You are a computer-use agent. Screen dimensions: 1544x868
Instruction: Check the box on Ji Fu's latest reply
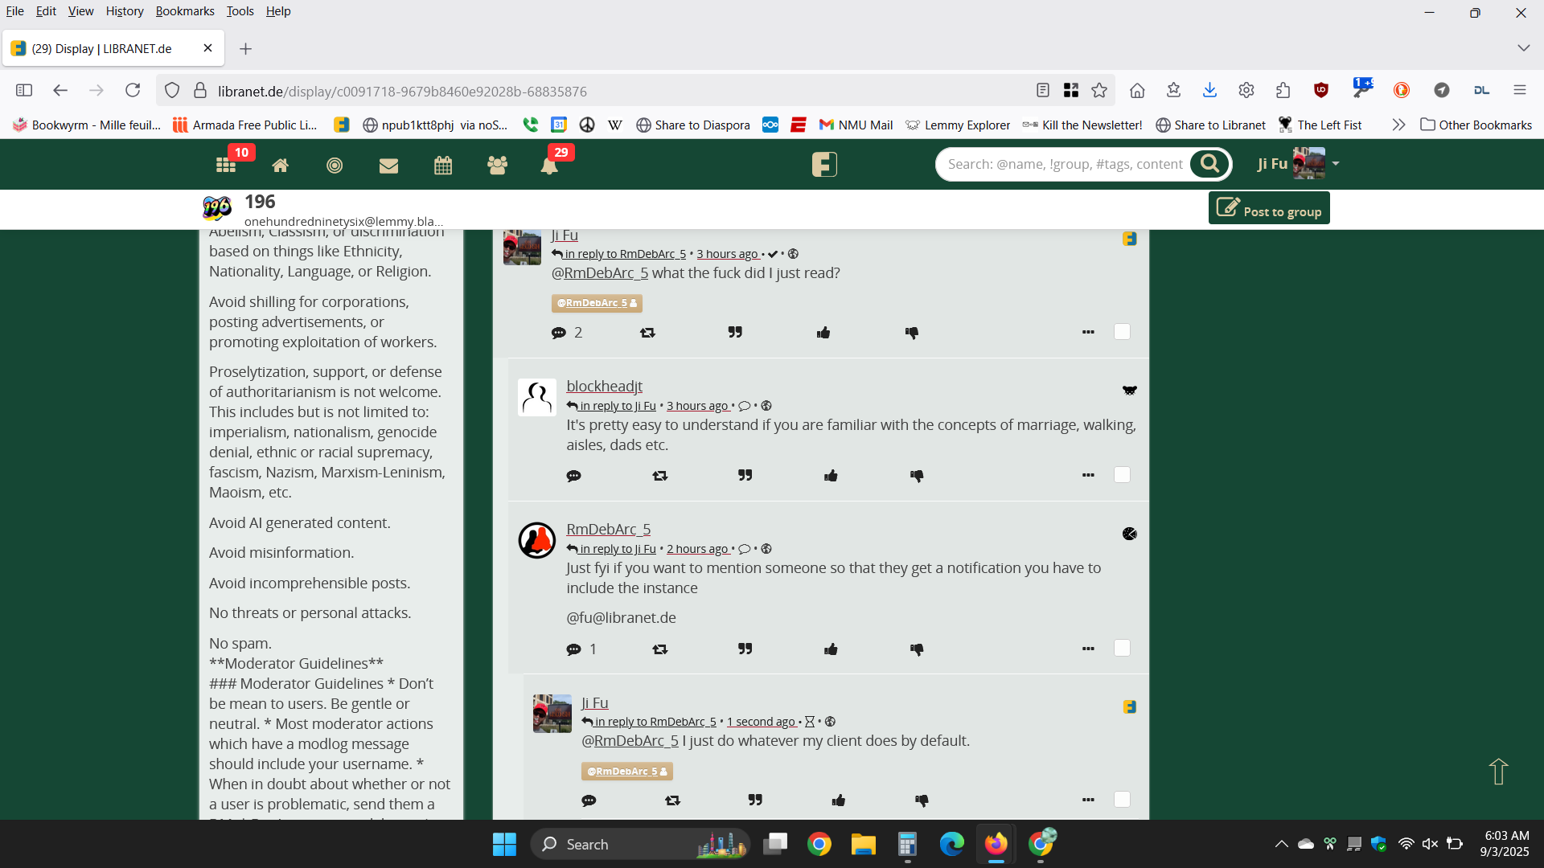coord(1122,799)
